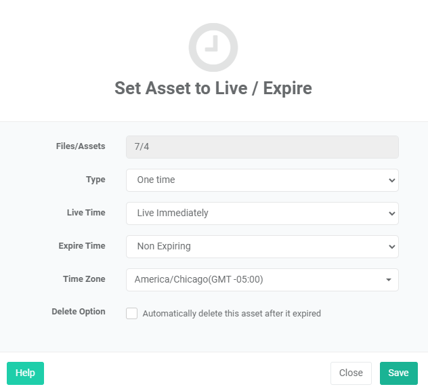Save the live/expire settings
Image resolution: width=428 pixels, height=391 pixels.
click(399, 373)
